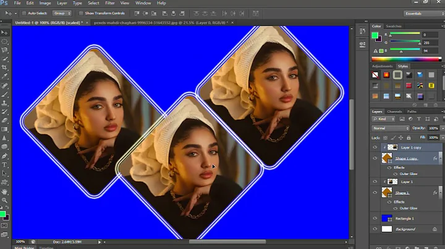This screenshot has width=445, height=249.
Task: Select the Path Selection tool
Action: 4,173
